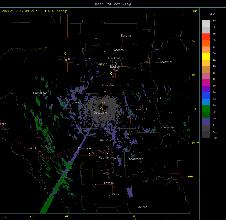Click the green 30 dBZ legend swatch
The image size is (226, 220).
coord(206,109)
